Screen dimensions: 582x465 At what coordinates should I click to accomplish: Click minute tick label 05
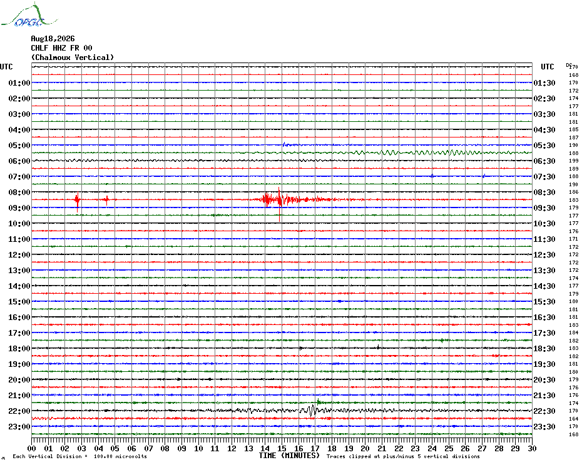tap(115, 449)
